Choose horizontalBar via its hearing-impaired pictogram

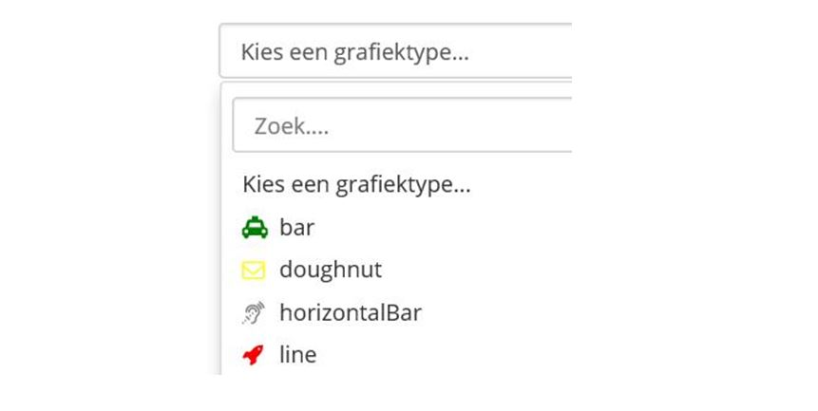pos(254,313)
